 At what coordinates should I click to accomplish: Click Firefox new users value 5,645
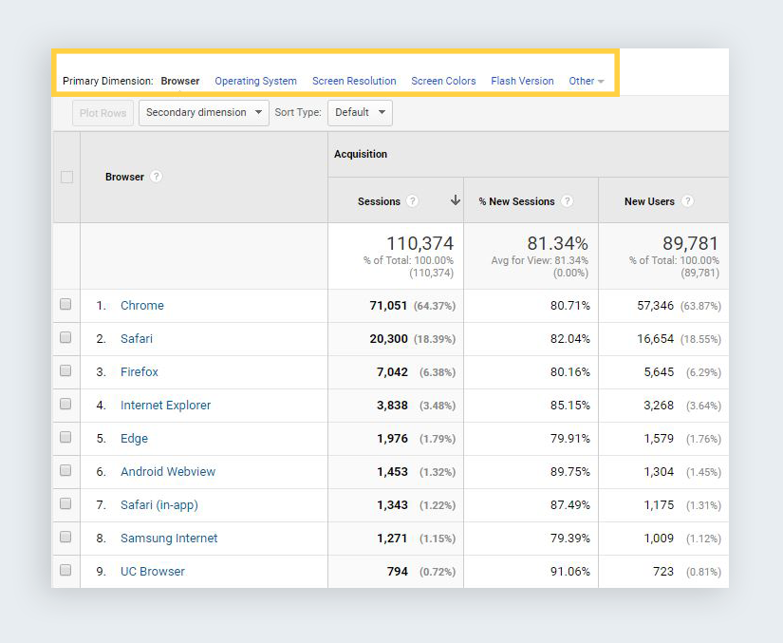659,371
